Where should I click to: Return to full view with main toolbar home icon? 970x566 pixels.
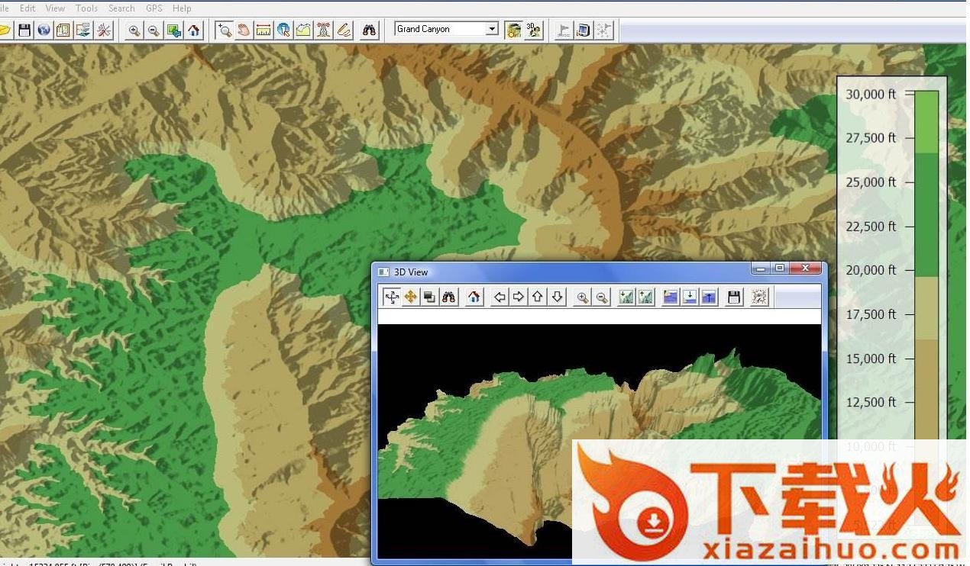pyautogui.click(x=194, y=30)
